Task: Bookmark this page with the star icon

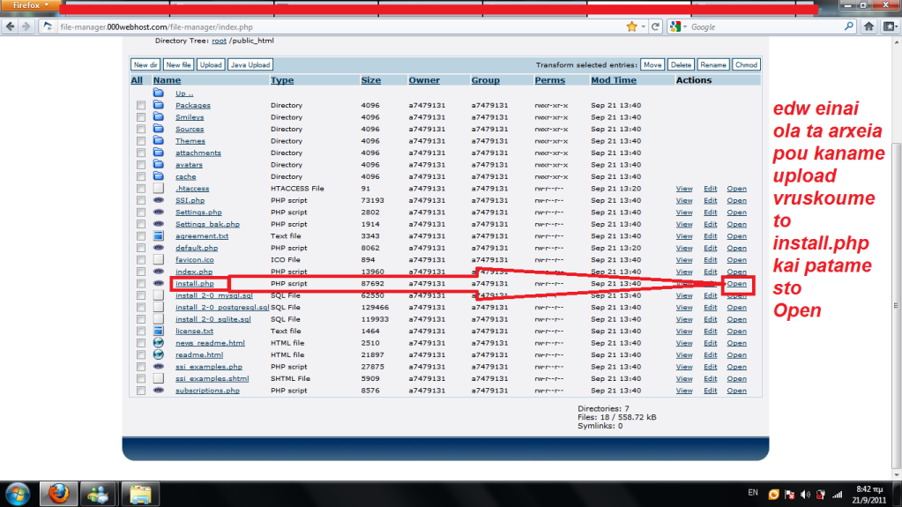Action: pos(631,26)
